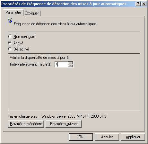Click the Non configuré label text
This screenshot has height=144, width=148.
click(24, 37)
